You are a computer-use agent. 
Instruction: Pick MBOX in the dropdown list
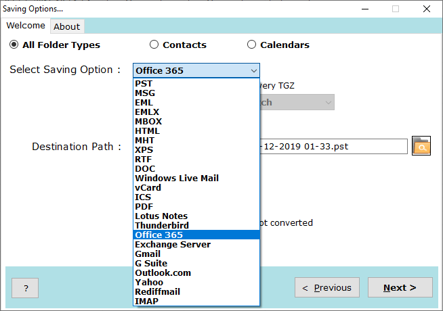pos(196,121)
